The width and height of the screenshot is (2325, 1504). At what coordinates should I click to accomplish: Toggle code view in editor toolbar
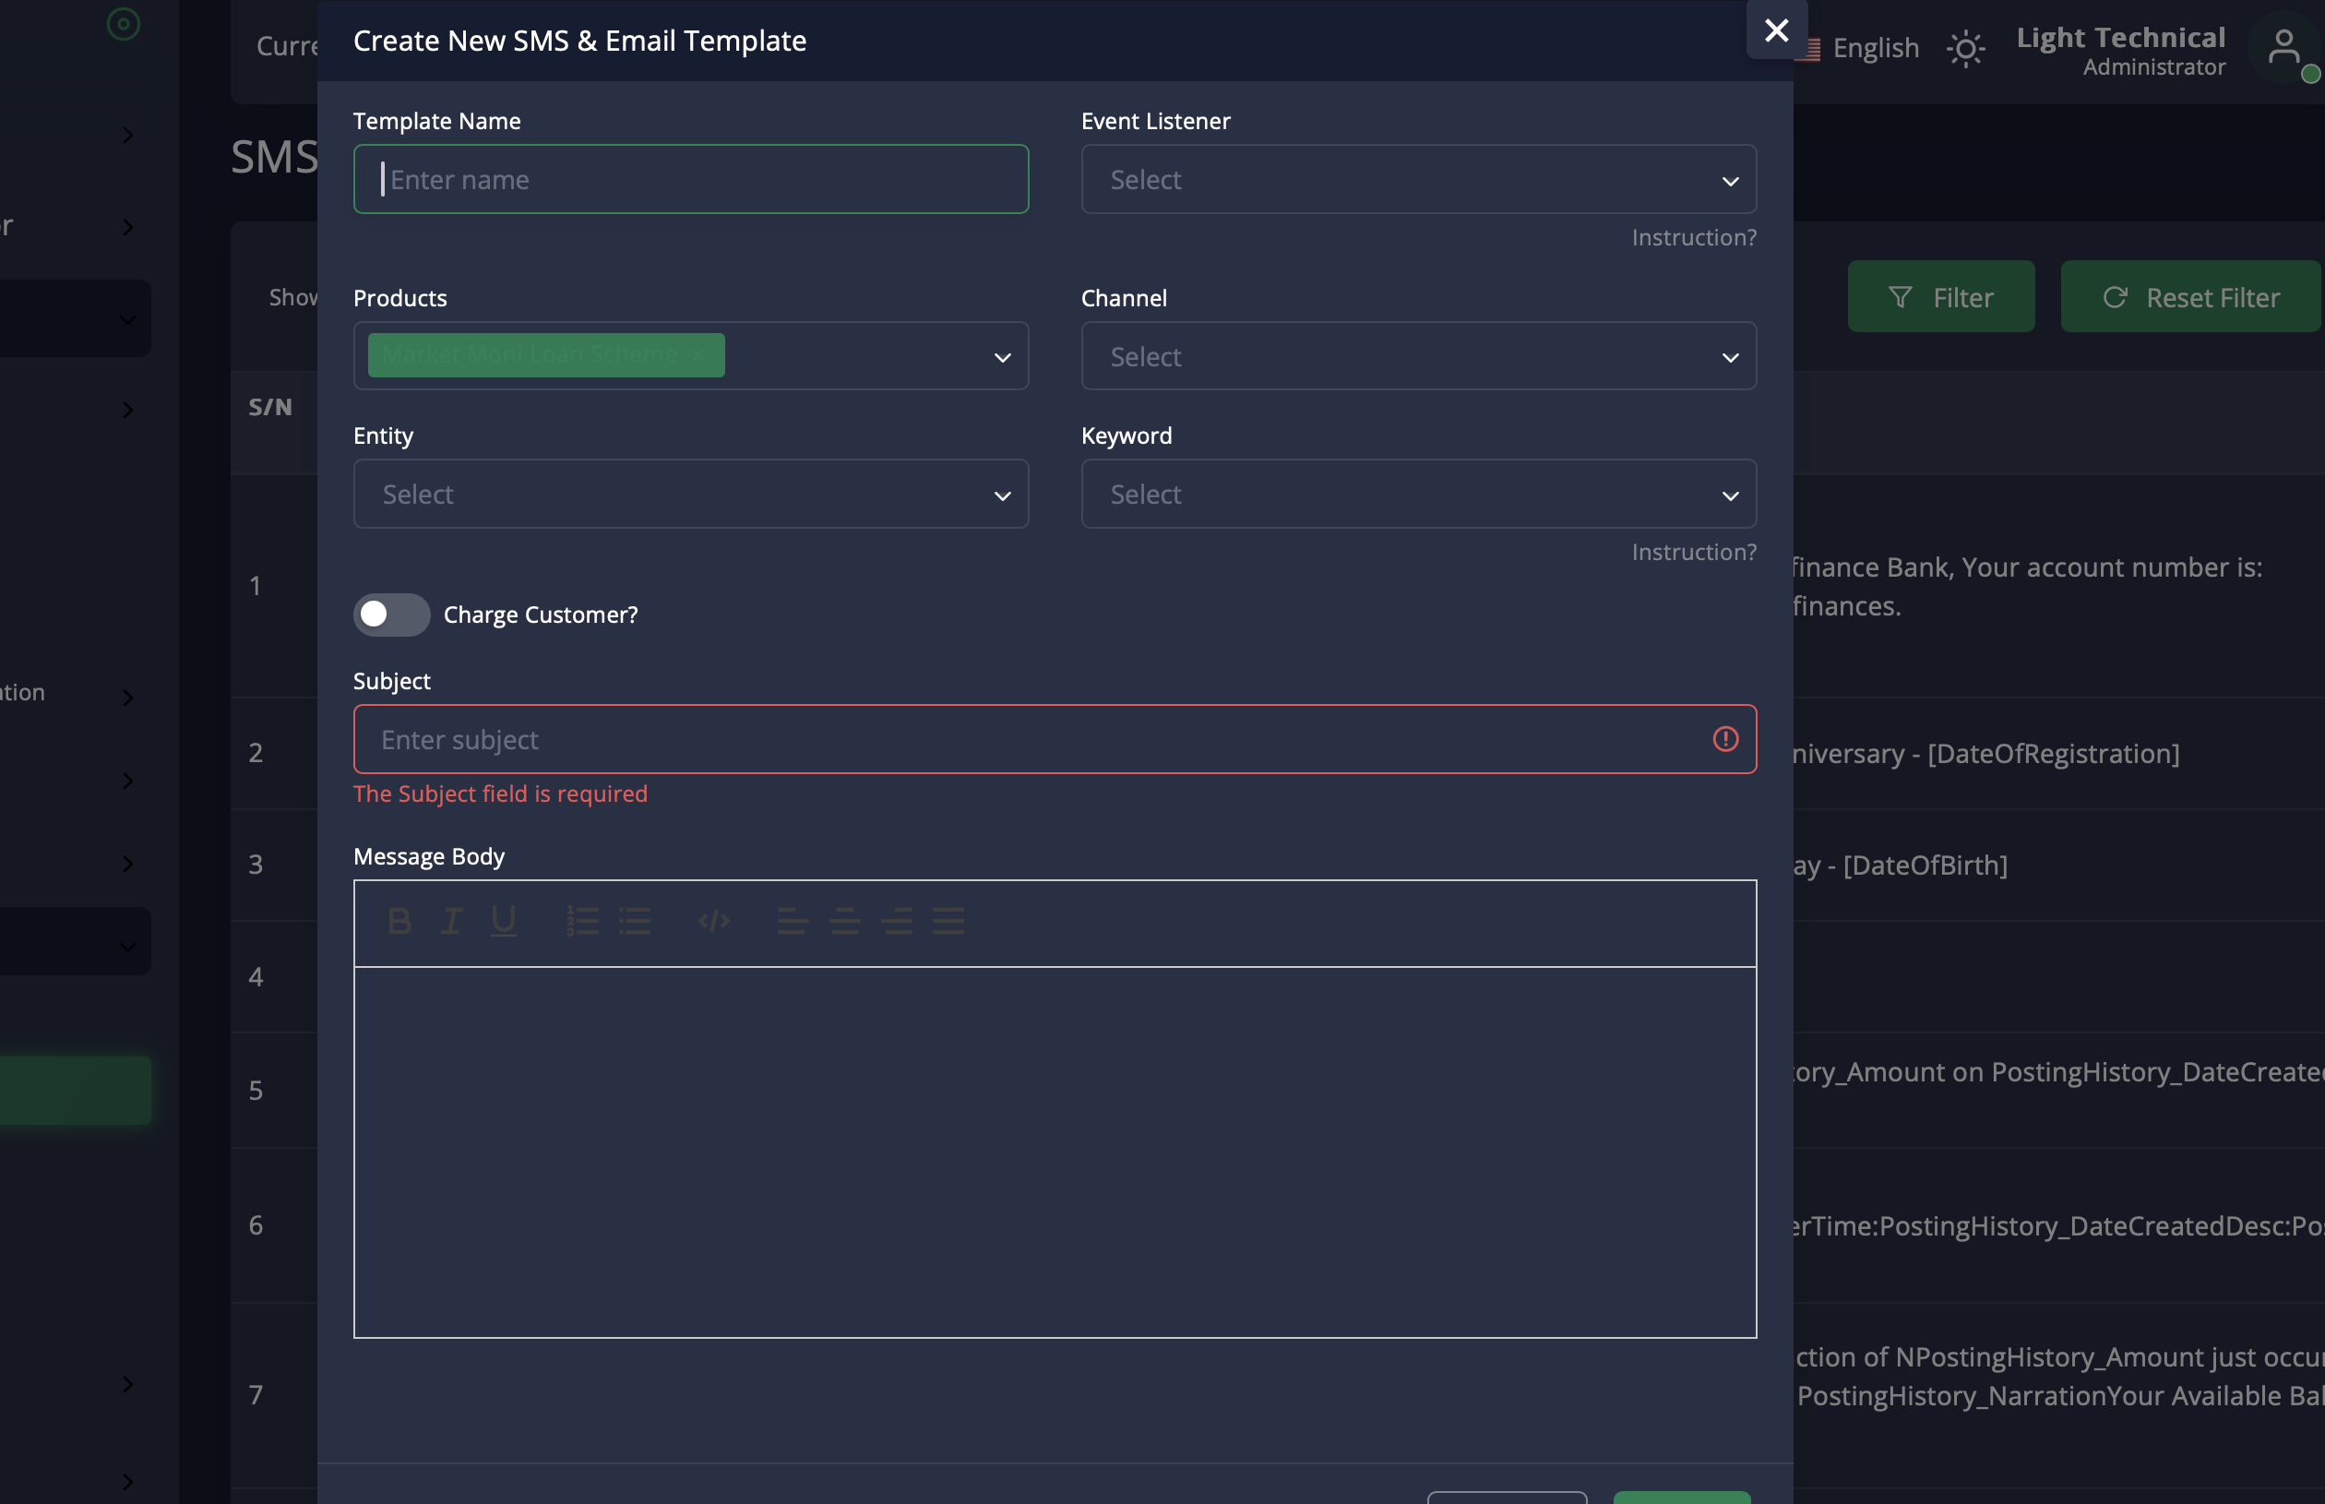pos(714,921)
